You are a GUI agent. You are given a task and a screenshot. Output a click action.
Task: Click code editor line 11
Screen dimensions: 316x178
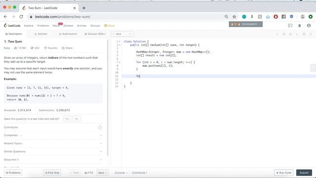tap(219, 76)
